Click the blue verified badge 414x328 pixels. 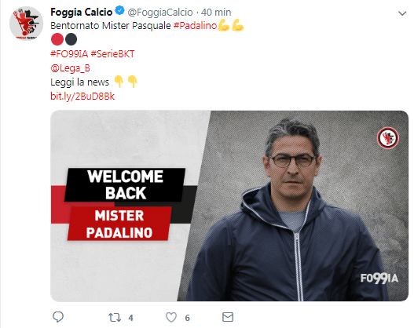[120, 11]
